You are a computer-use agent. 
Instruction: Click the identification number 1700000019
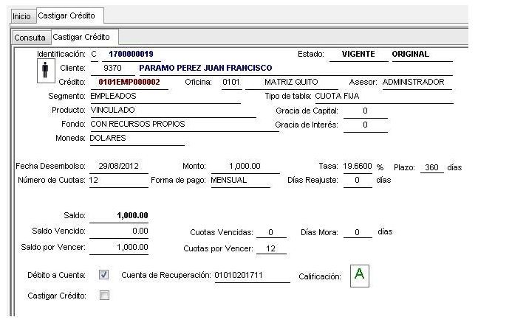[x=131, y=54]
